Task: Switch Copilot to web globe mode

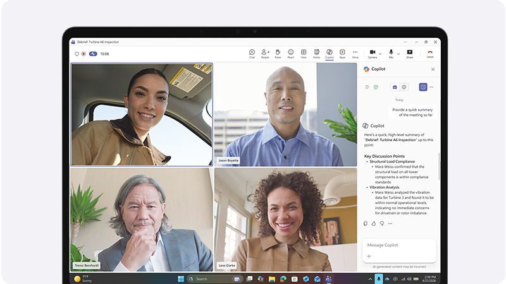Action: [x=404, y=87]
